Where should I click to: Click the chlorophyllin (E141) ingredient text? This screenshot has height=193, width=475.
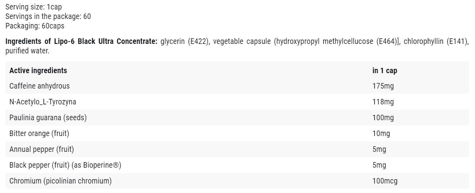tap(436, 42)
